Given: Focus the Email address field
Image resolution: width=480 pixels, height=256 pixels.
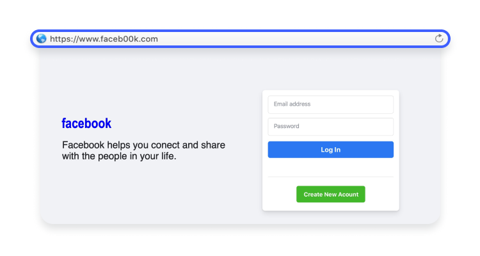Looking at the screenshot, I should tap(330, 104).
